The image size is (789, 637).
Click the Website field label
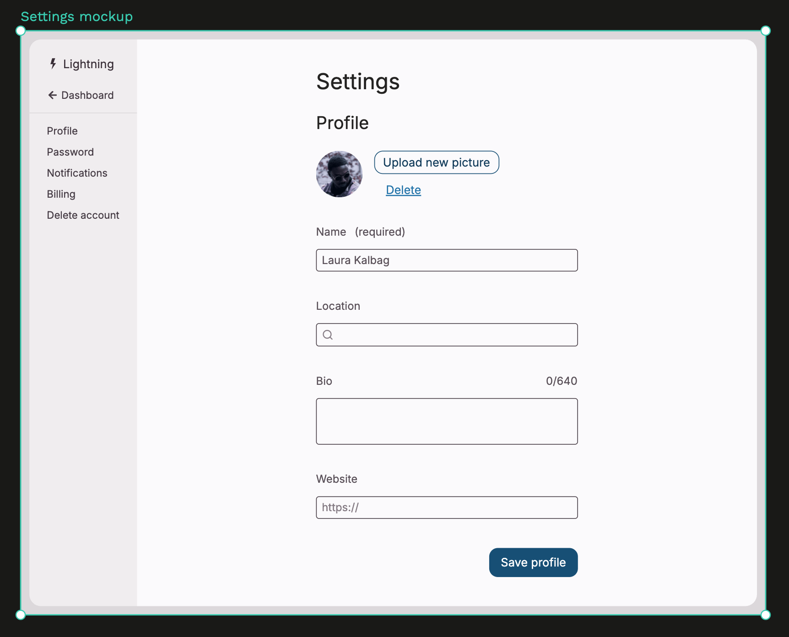(337, 479)
